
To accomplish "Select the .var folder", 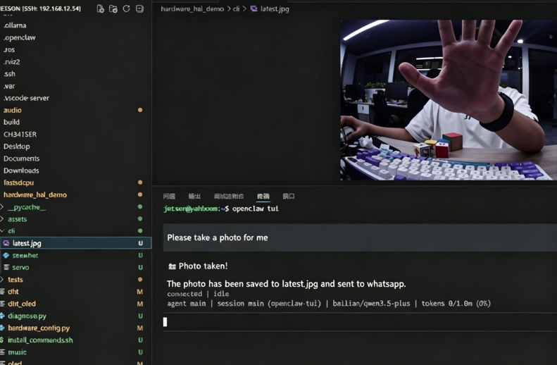I will pyautogui.click(x=75, y=86).
